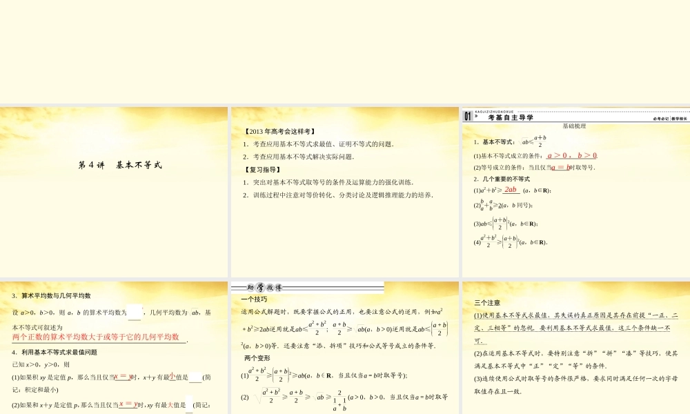690x414 pixels.
Task: Click the heading '【2013年高考会这样考】'
Action: click(280, 132)
